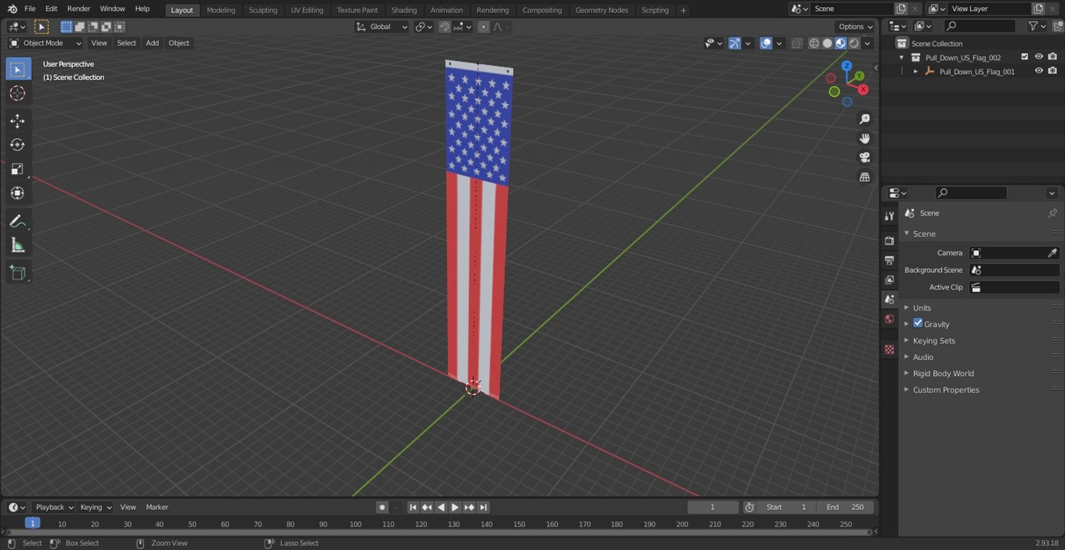Viewport: 1065px width, 550px height.
Task: Click the camera eyedropper icon
Action: coord(1052,253)
